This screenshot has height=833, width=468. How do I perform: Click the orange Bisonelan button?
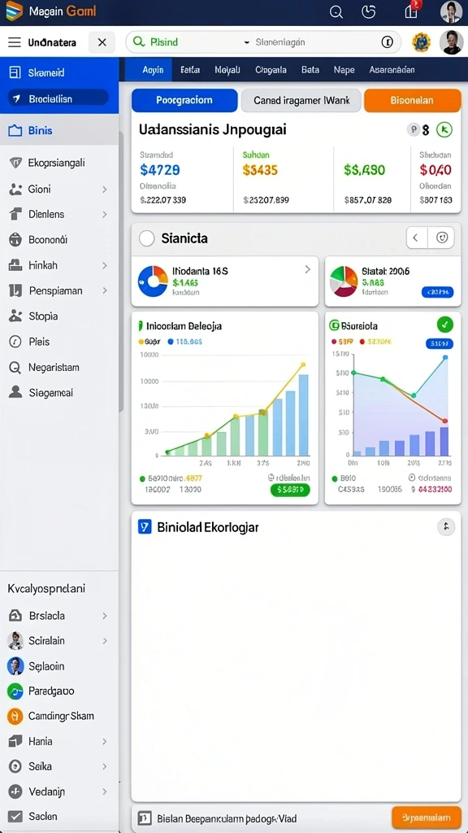[412, 100]
